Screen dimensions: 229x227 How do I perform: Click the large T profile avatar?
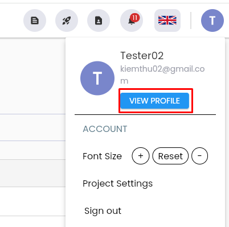click(97, 78)
